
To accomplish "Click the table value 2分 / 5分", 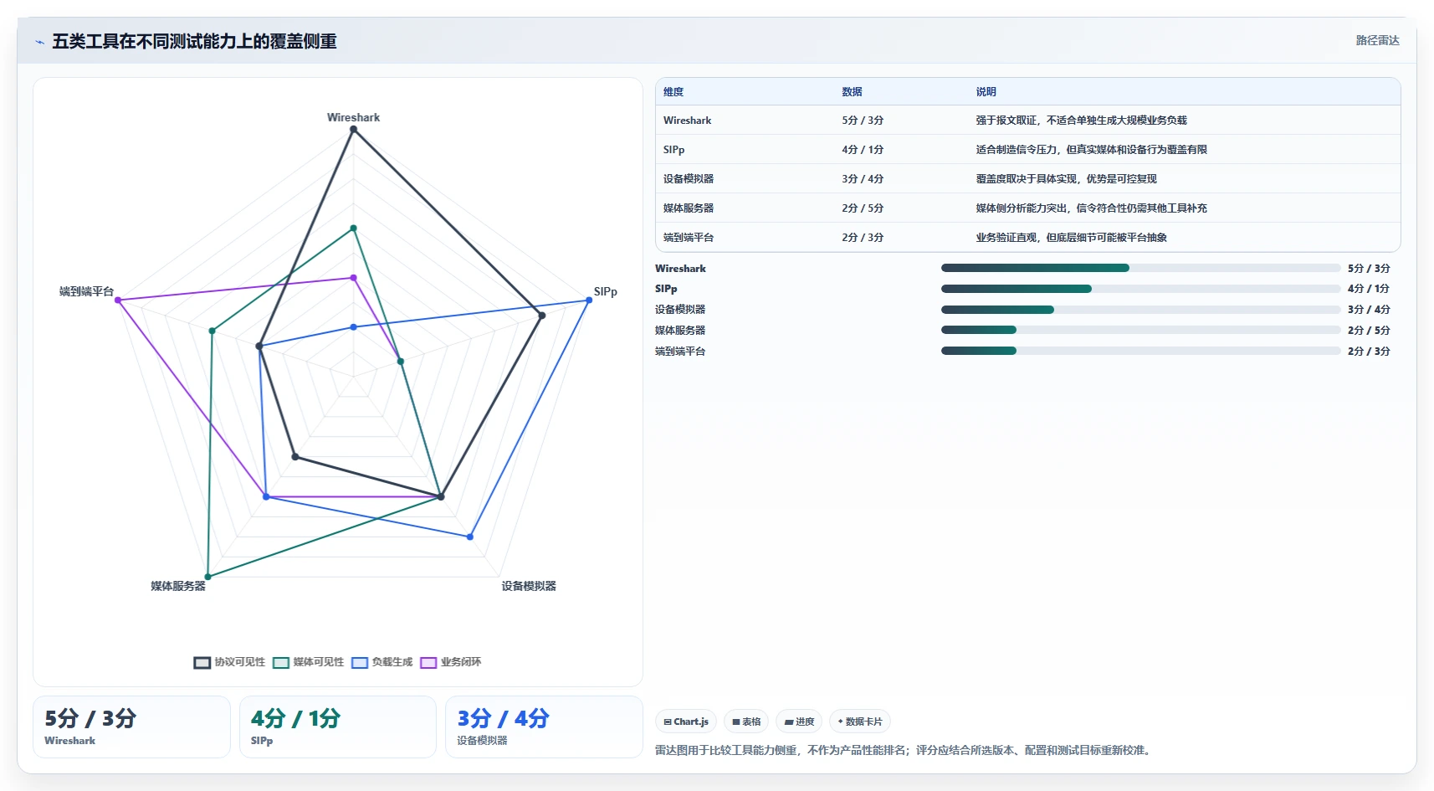I will pyautogui.click(x=863, y=208).
